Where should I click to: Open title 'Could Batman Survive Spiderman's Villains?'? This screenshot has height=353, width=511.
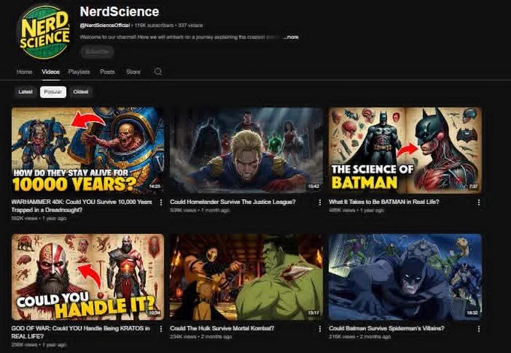(x=386, y=328)
